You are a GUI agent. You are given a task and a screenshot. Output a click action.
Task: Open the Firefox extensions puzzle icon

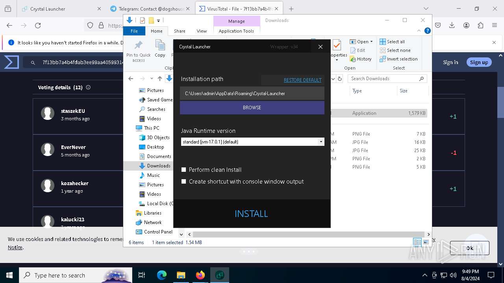click(x=480, y=25)
